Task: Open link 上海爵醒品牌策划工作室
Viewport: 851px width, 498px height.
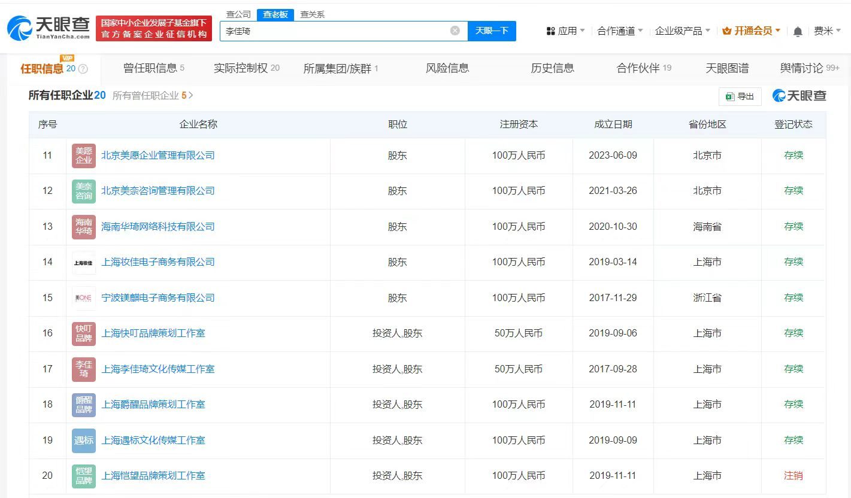Action: [x=153, y=405]
